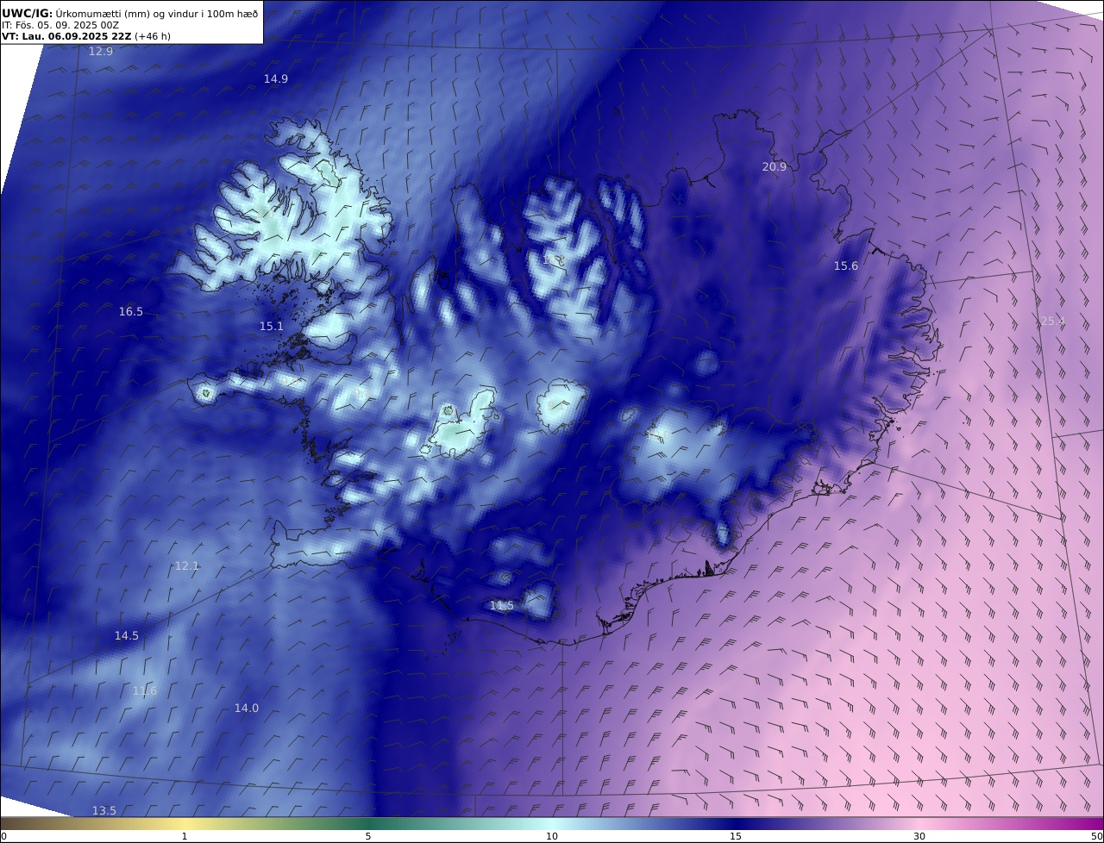Click the 15.1 value label on map
The width and height of the screenshot is (1104, 843).
(x=272, y=327)
